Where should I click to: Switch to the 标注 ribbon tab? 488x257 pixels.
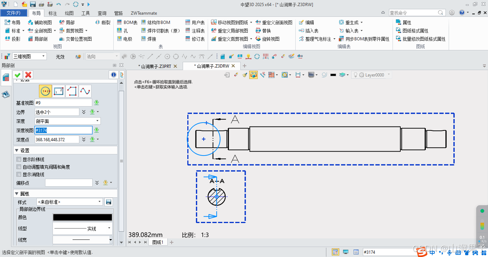tap(53, 13)
